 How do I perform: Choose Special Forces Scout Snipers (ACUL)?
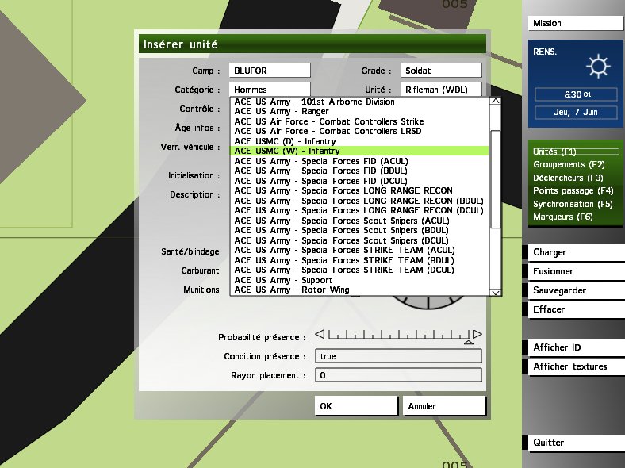click(359, 221)
